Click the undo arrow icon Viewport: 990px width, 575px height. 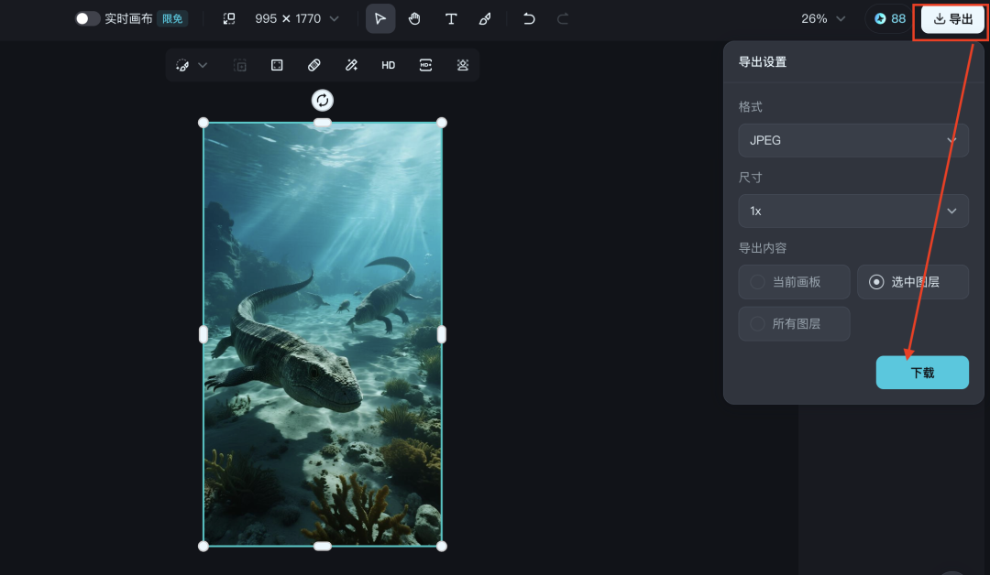click(x=529, y=19)
